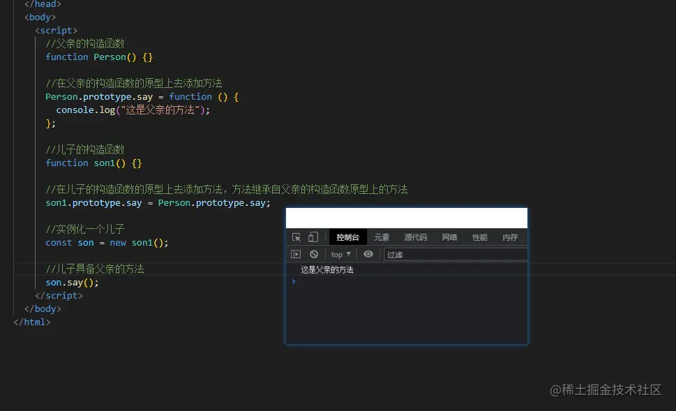The image size is (676, 411).
Task: Clear the console with the ban icon
Action: click(x=314, y=254)
